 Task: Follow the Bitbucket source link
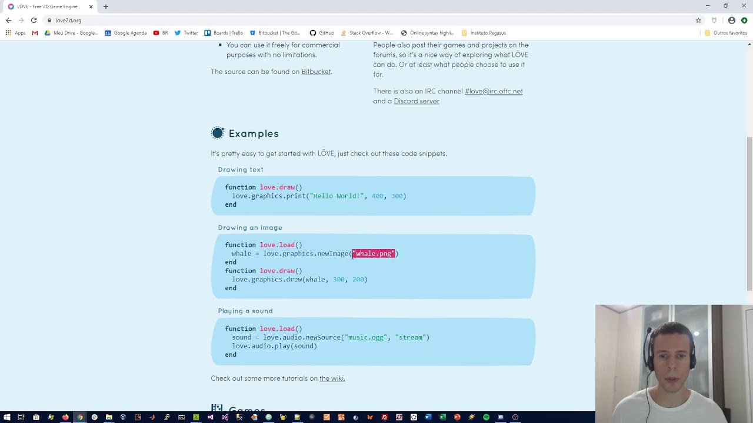[316, 72]
